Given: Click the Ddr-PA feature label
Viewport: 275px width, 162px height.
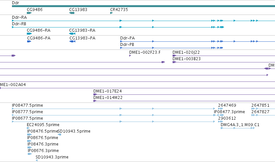Looking at the screenshot, I should click(128, 38).
